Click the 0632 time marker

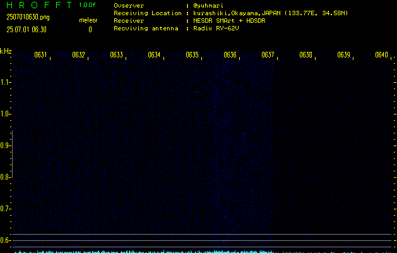(78, 55)
